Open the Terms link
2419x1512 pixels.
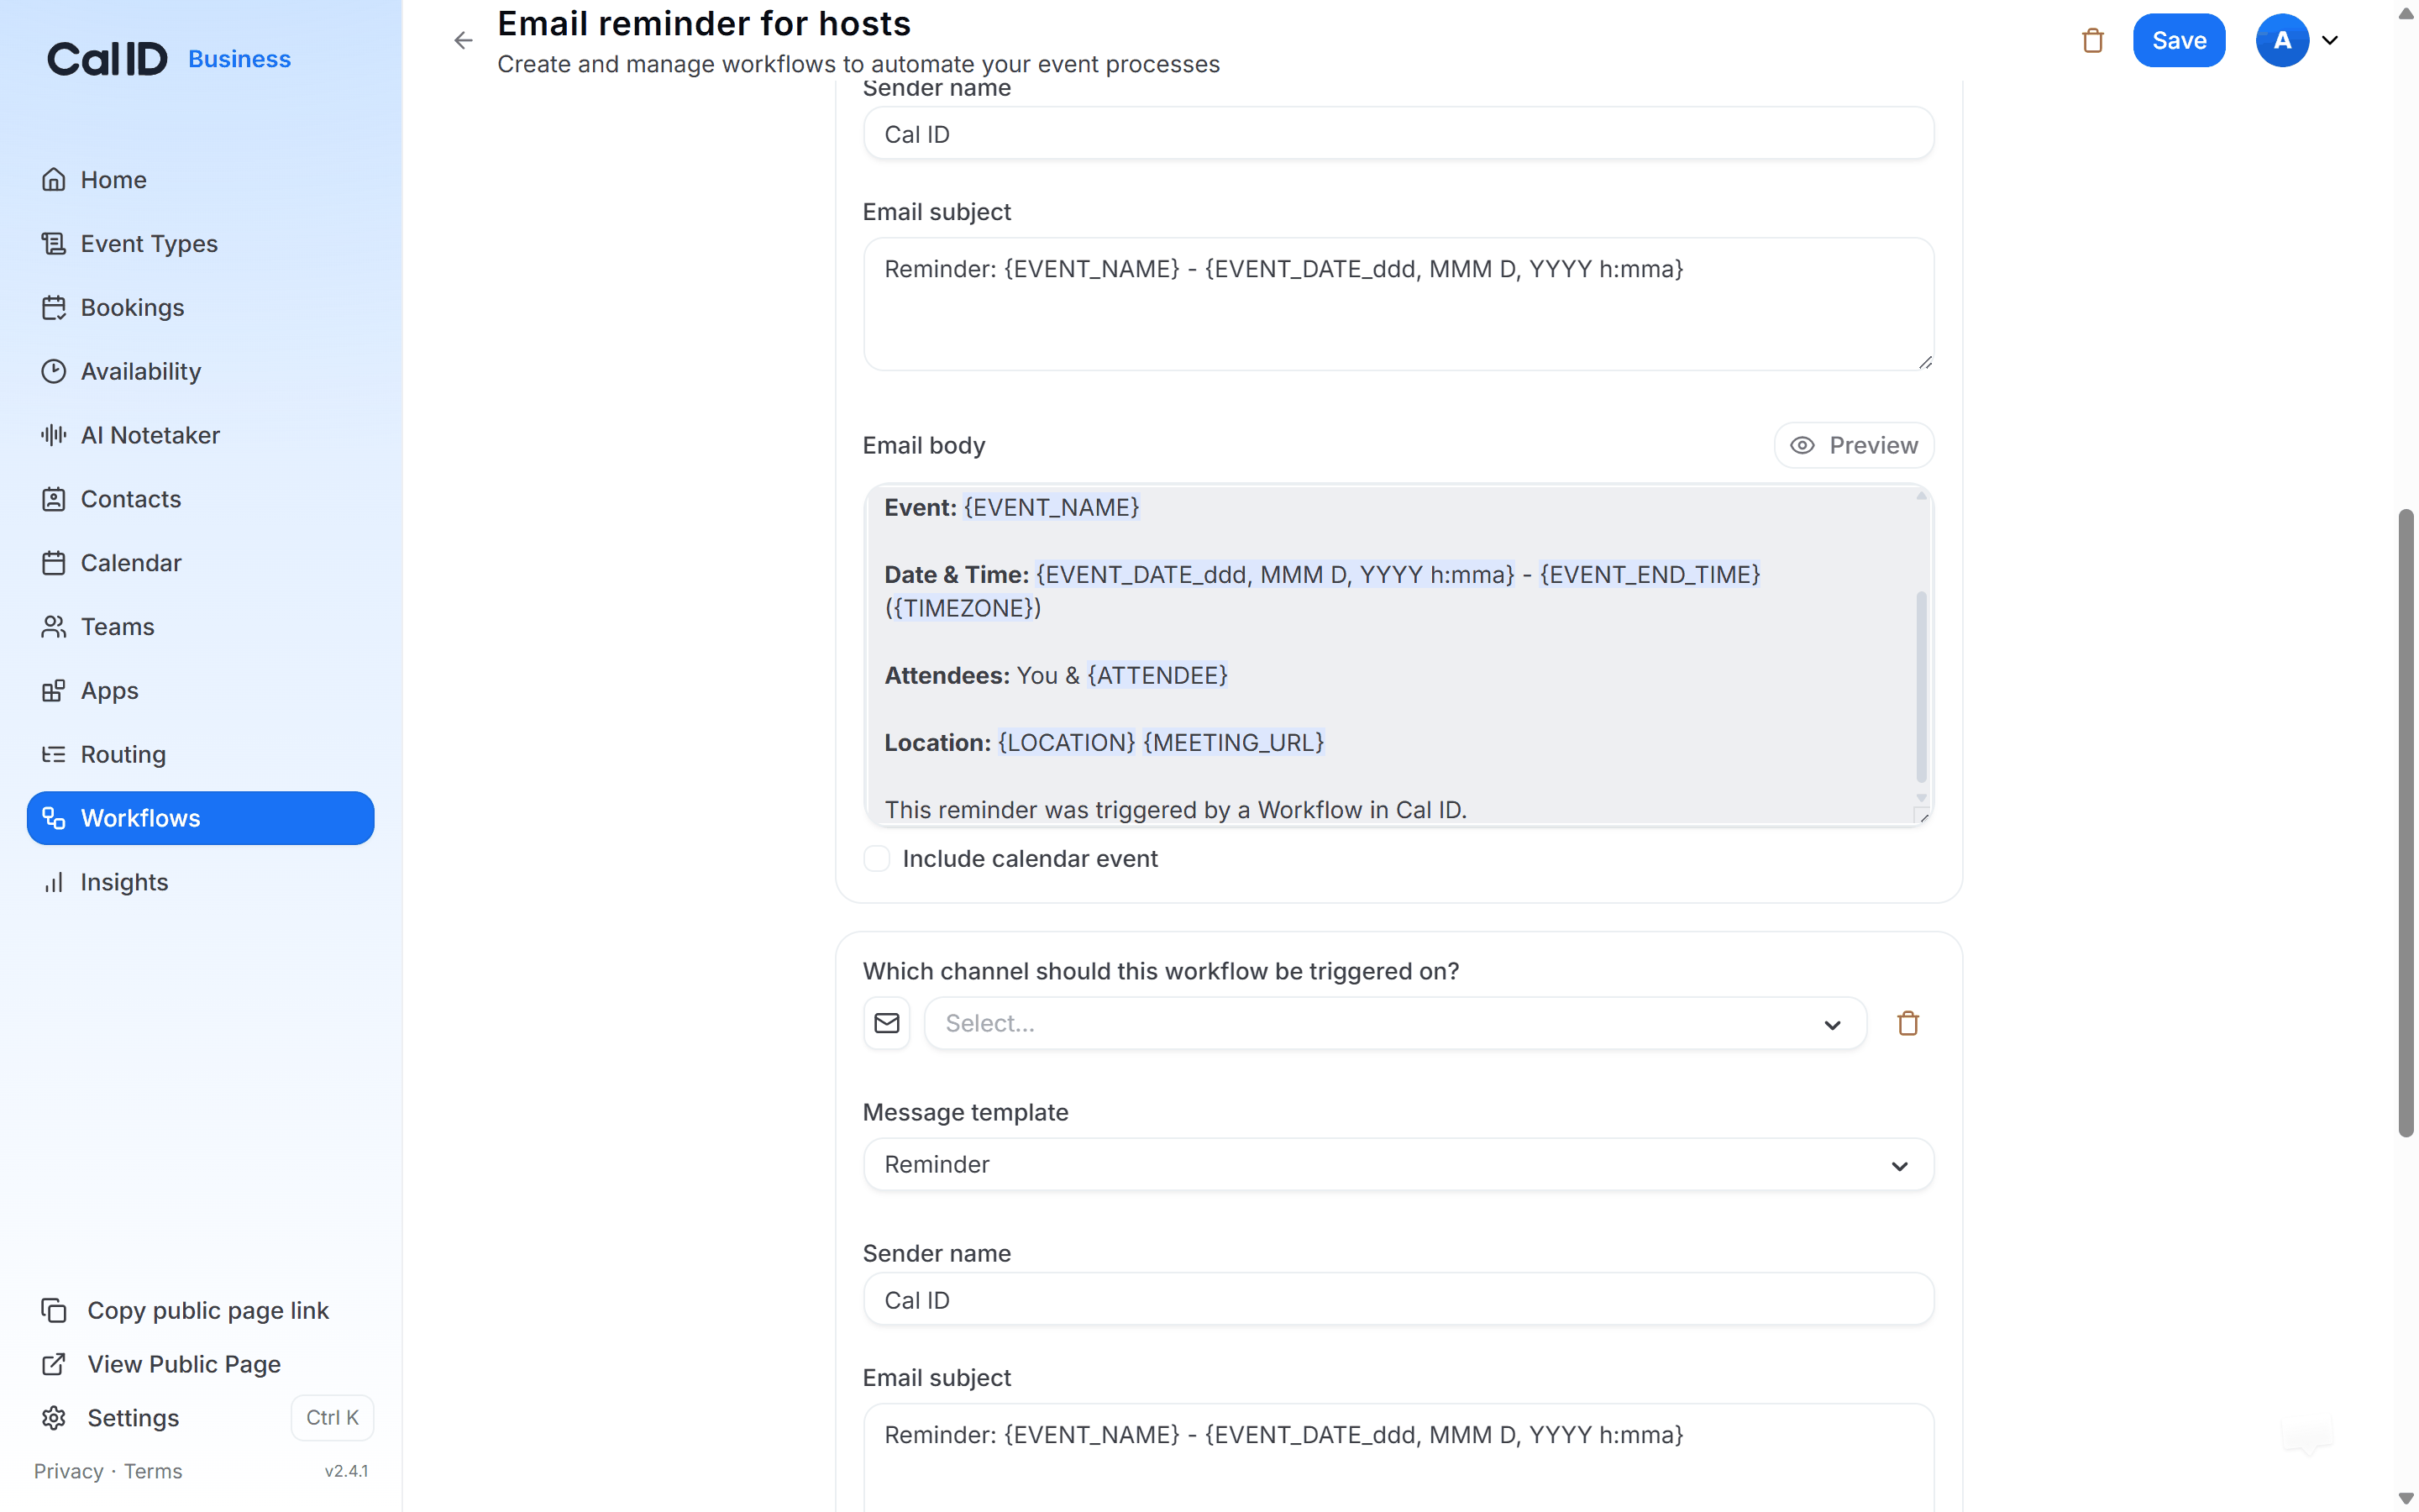click(153, 1471)
